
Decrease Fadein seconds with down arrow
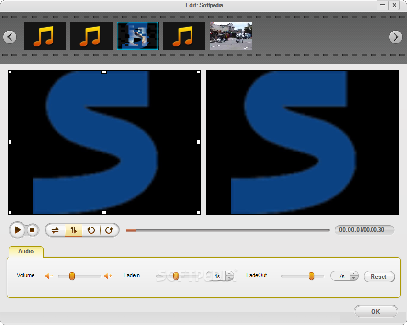coord(229,278)
